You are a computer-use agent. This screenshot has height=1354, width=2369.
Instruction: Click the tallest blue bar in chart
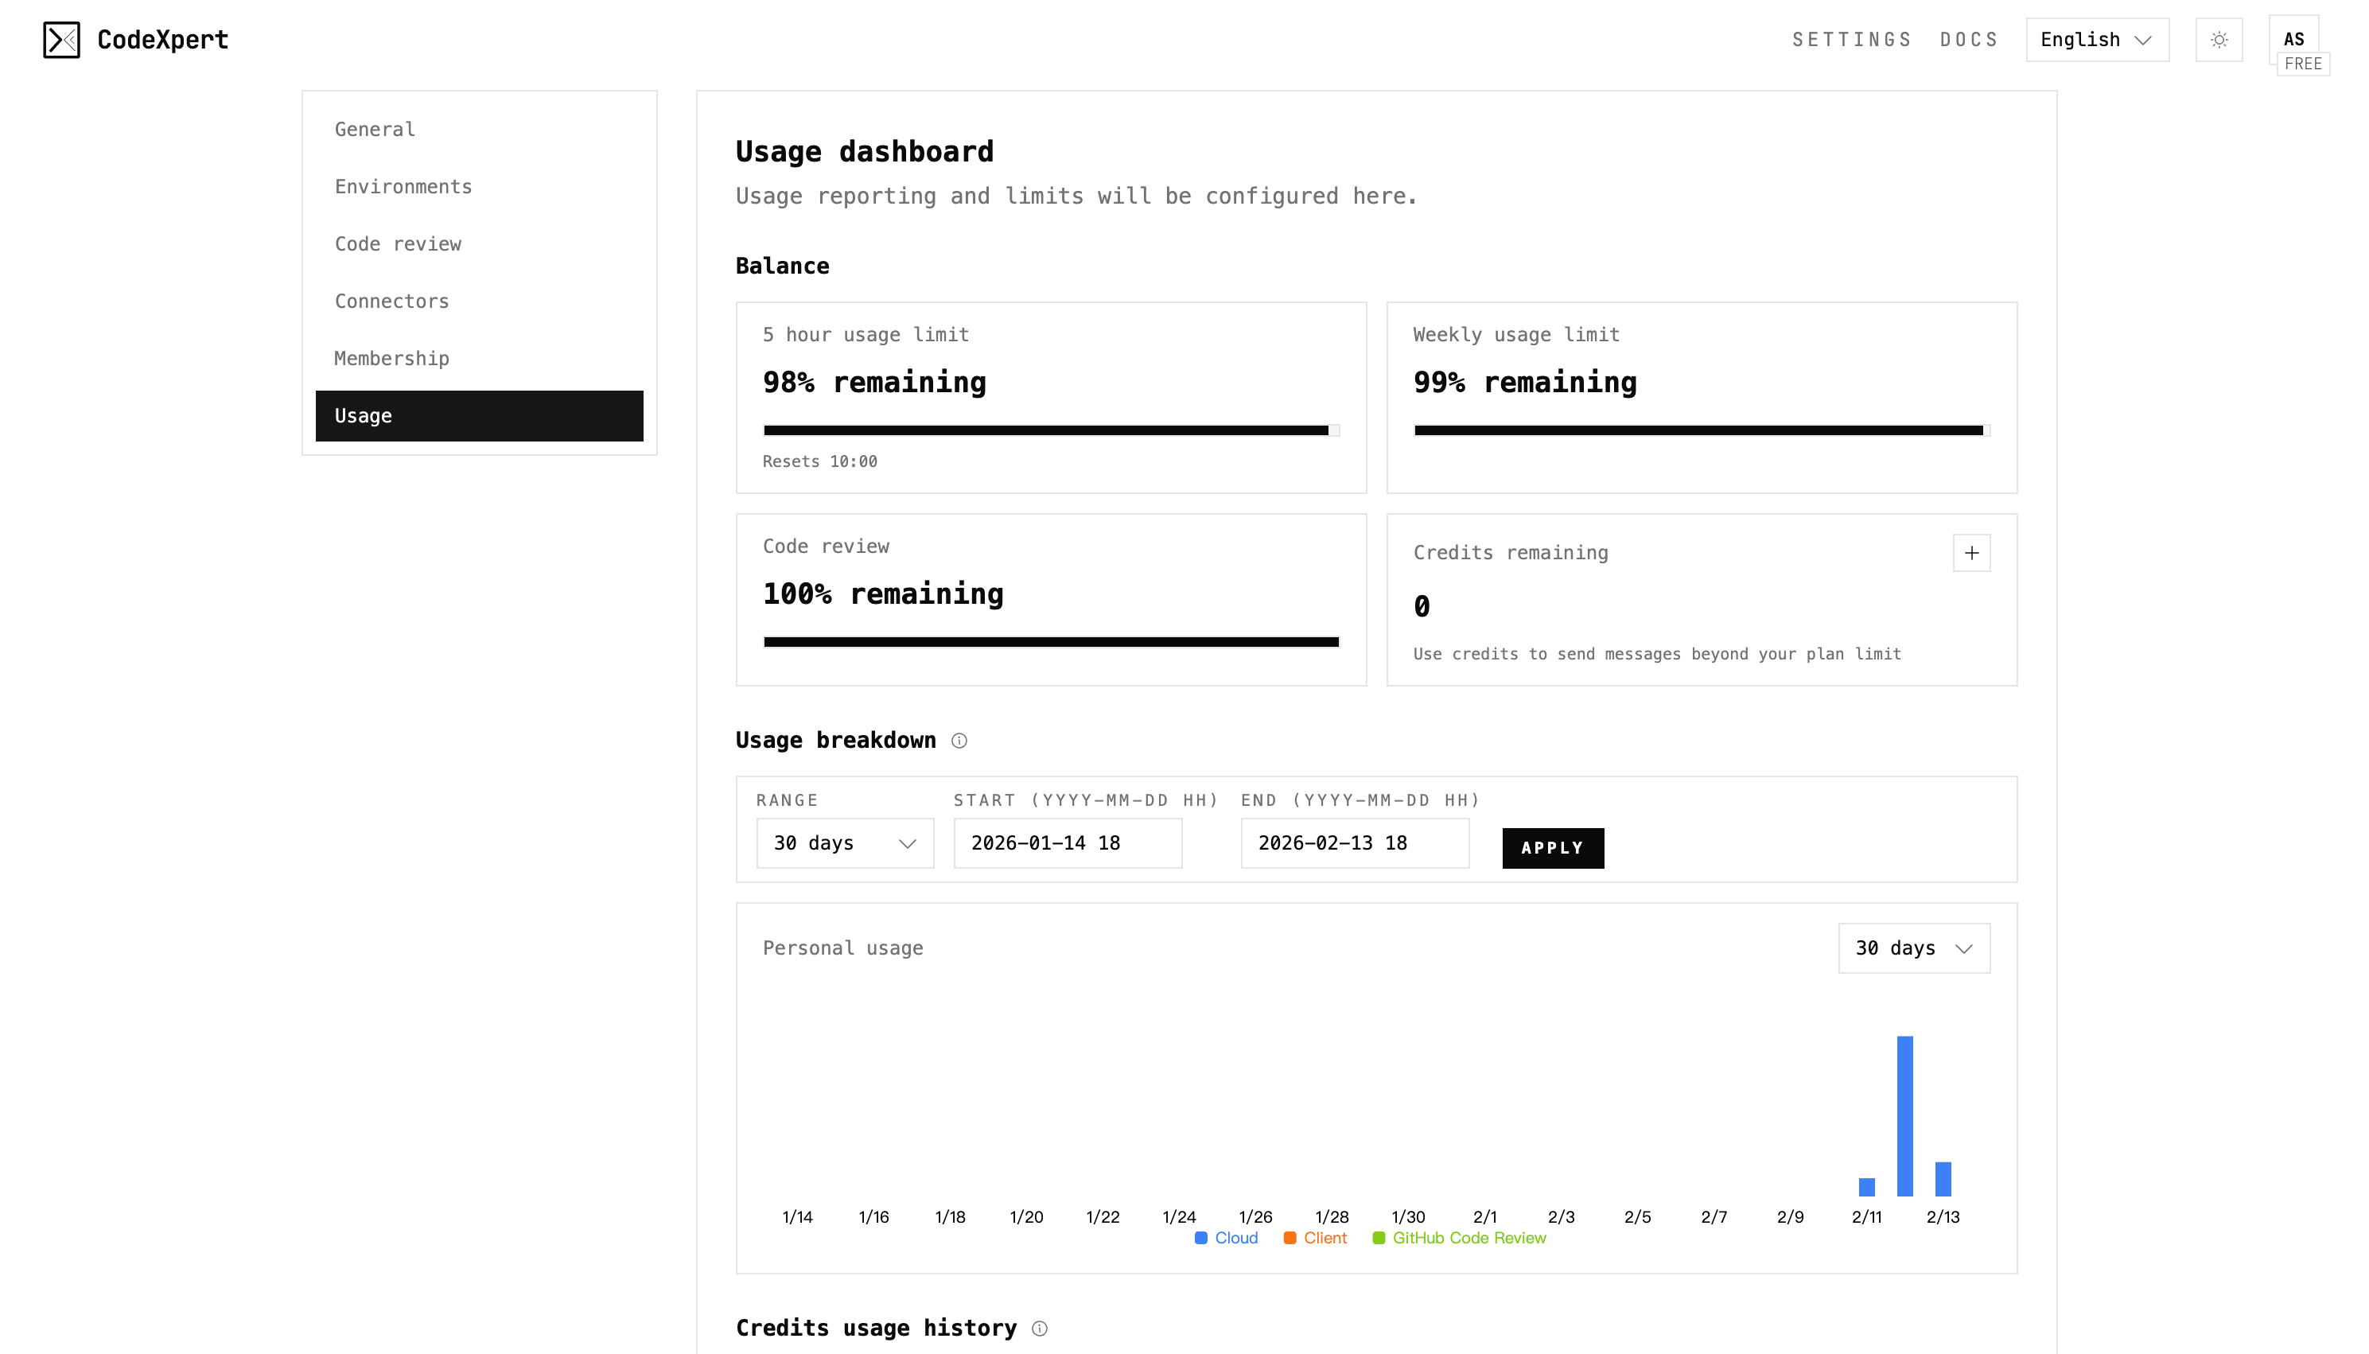1904,1115
